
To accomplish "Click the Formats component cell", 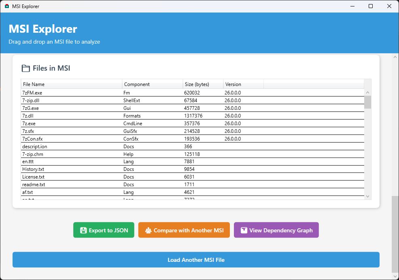I will click(132, 116).
